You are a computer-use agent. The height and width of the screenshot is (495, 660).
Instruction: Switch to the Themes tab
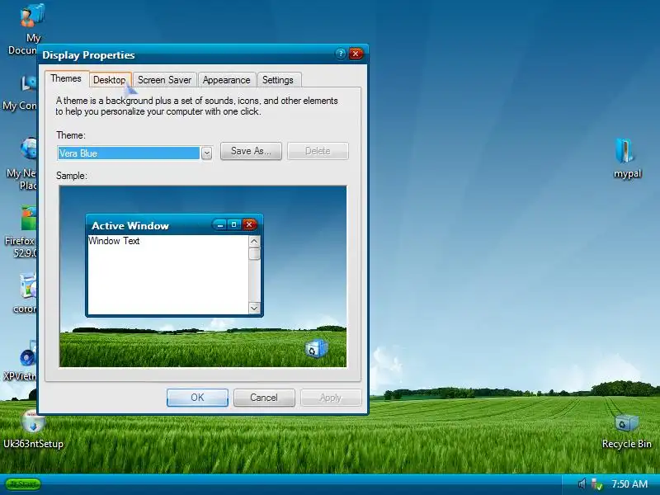(66, 78)
